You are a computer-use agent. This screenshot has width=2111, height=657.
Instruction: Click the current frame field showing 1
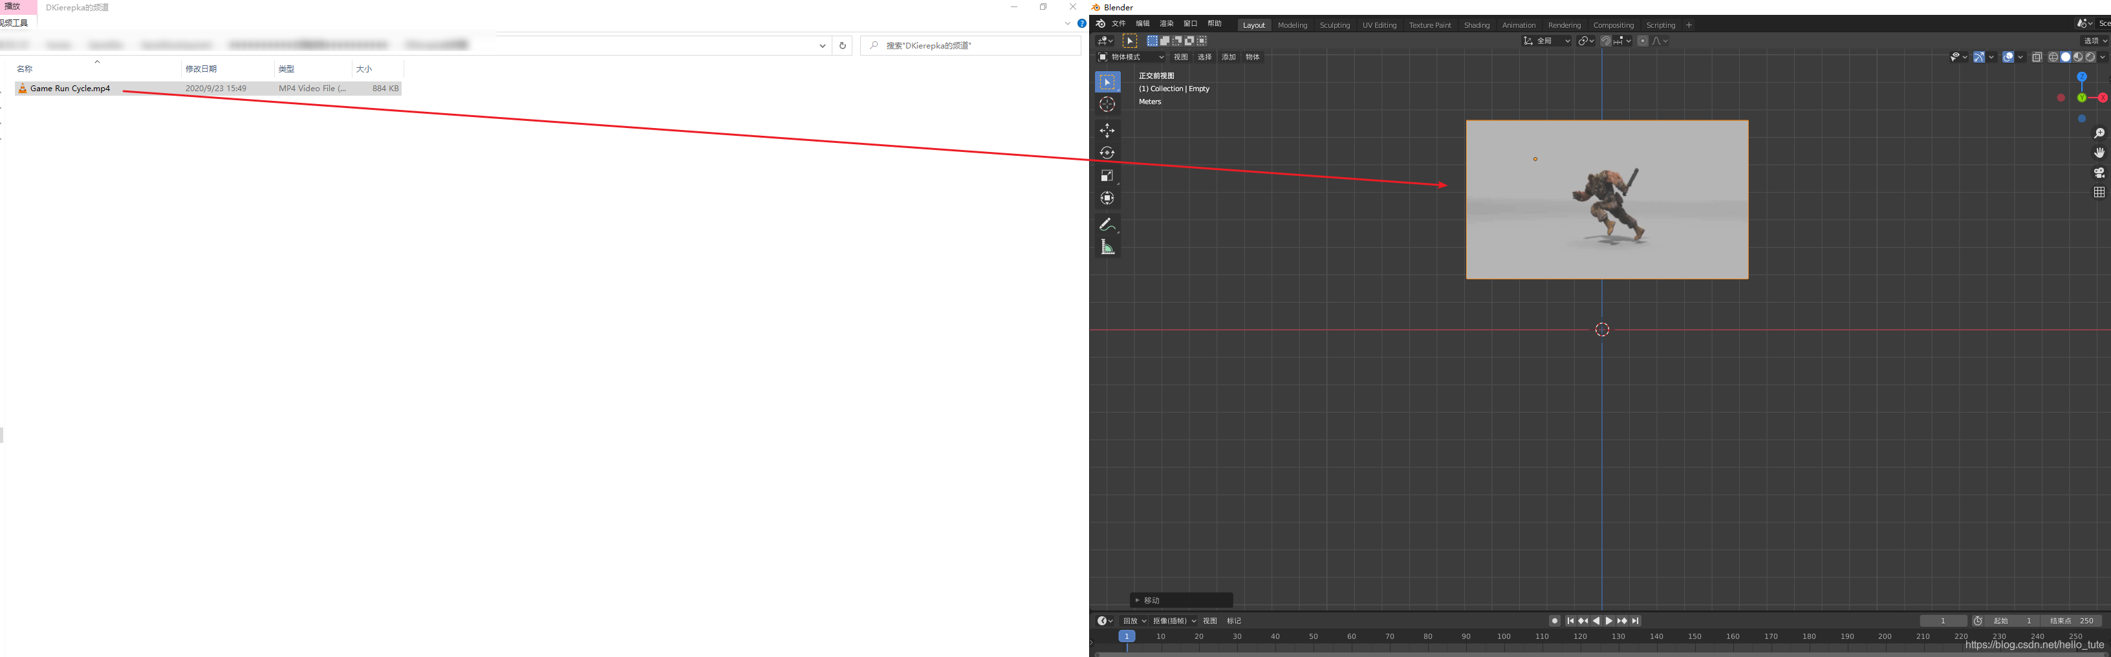click(1943, 621)
